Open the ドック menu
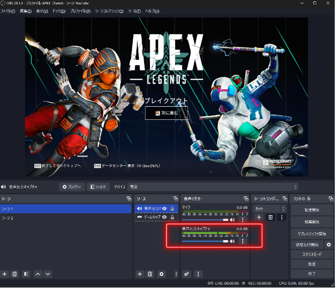The width and height of the screenshot is (335, 288). tap(59, 11)
